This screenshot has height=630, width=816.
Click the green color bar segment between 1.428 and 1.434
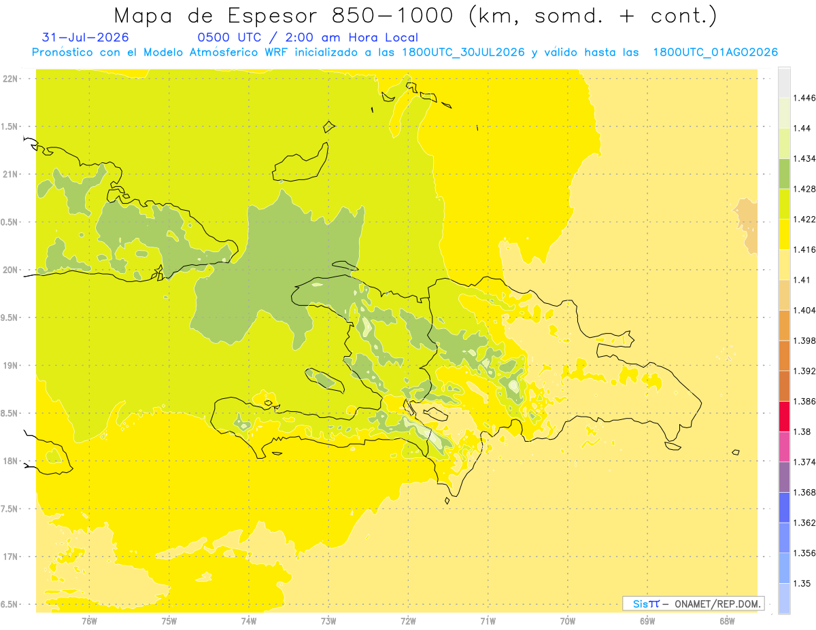click(784, 173)
